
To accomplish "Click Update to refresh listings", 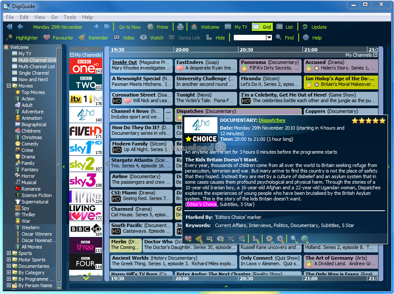I will point(315,27).
